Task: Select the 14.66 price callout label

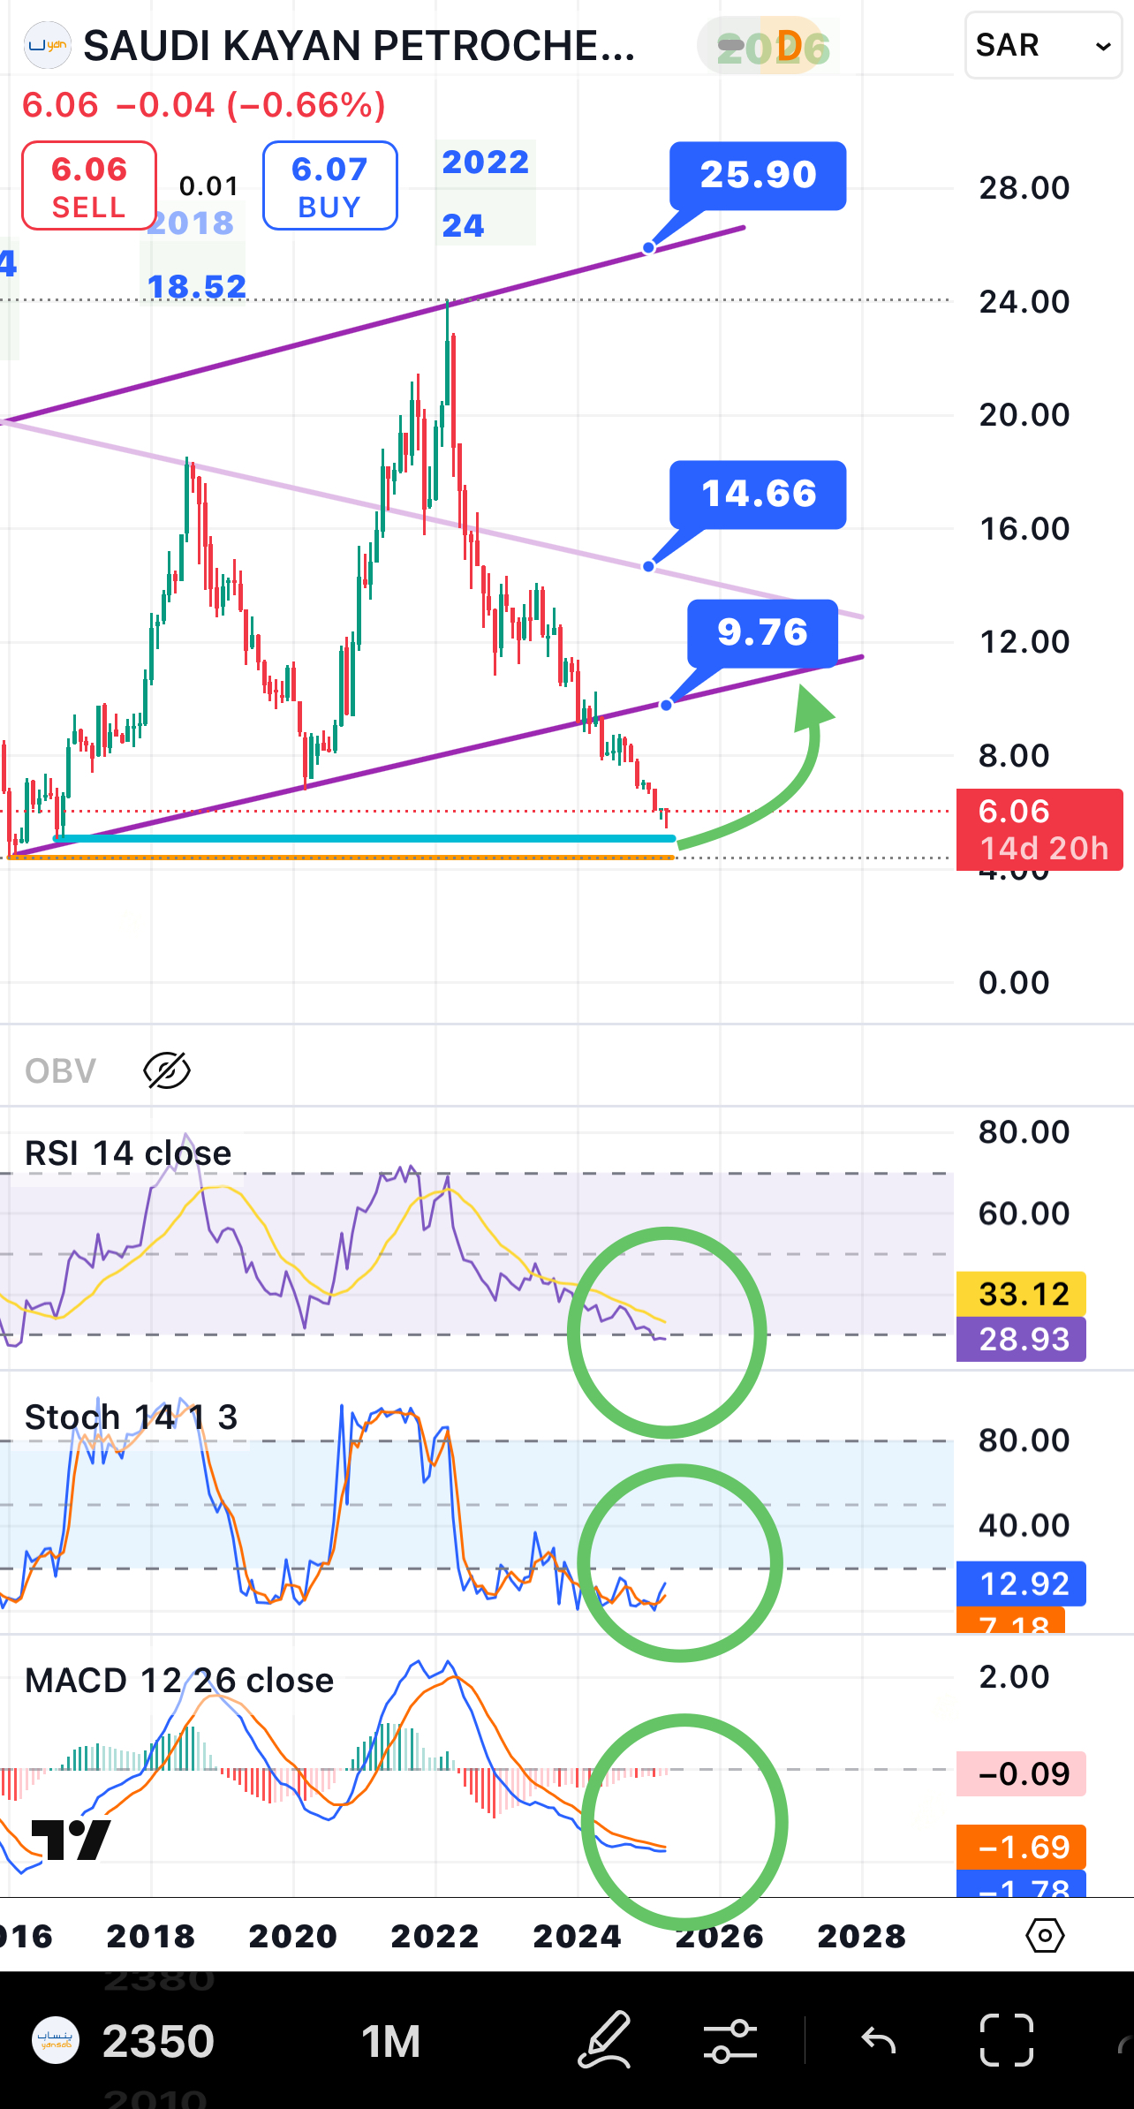Action: [758, 495]
